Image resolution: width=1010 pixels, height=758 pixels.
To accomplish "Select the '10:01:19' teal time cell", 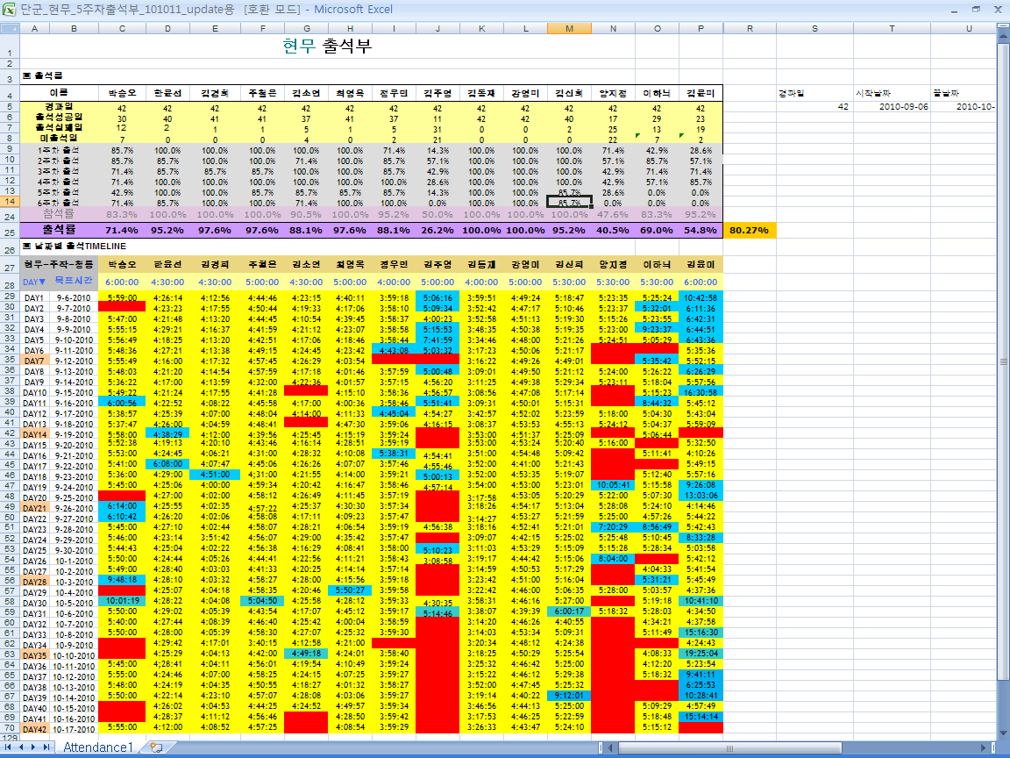I will click(x=123, y=601).
